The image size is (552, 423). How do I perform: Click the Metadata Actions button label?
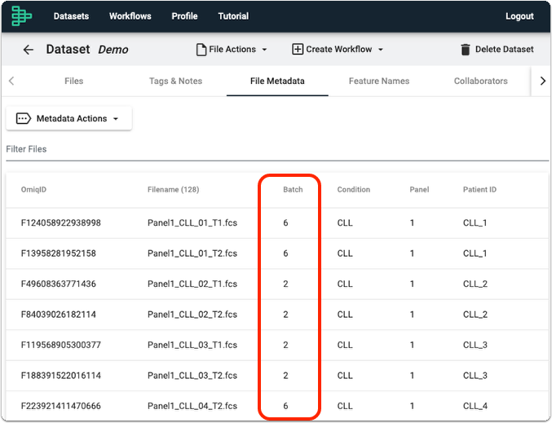[x=72, y=119]
